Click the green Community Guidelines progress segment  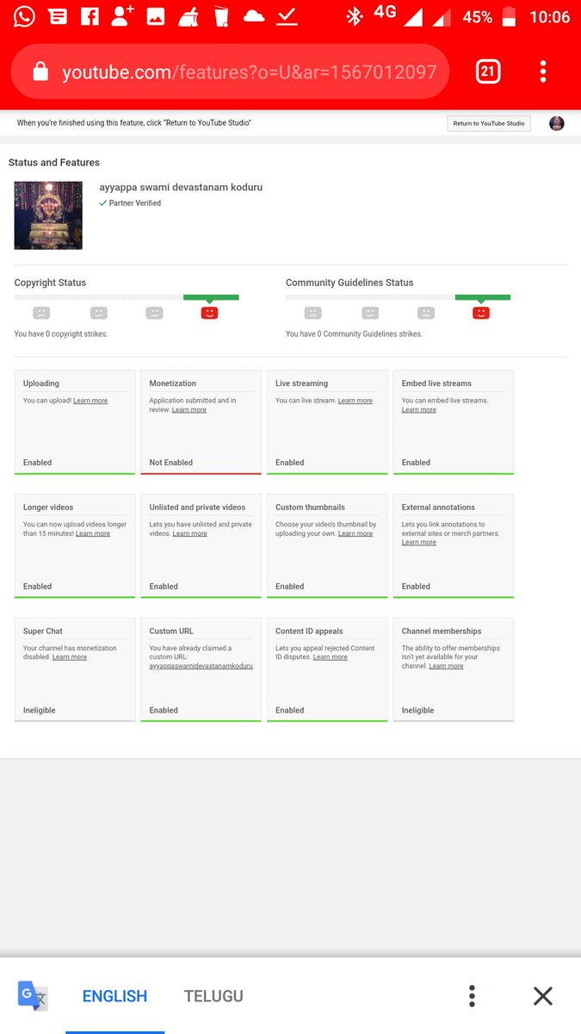[483, 297]
